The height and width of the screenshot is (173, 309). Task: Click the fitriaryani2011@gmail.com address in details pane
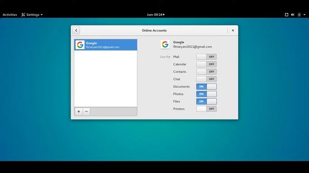(192, 47)
